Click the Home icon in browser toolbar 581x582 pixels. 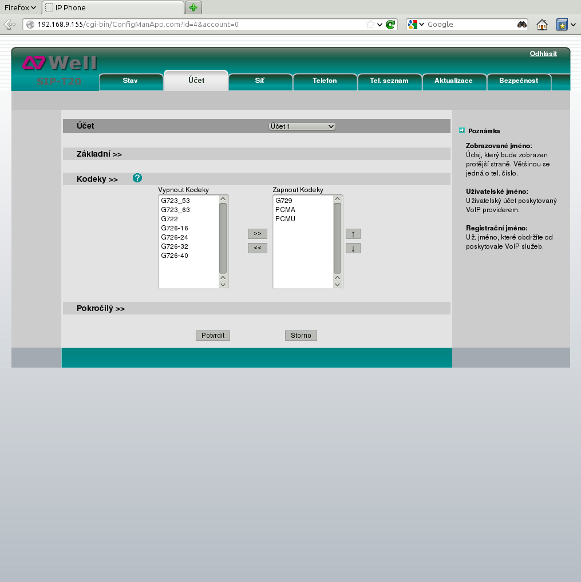click(x=542, y=25)
